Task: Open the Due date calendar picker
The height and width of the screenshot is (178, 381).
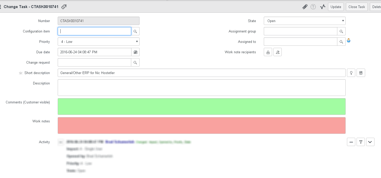Action: click(x=135, y=52)
